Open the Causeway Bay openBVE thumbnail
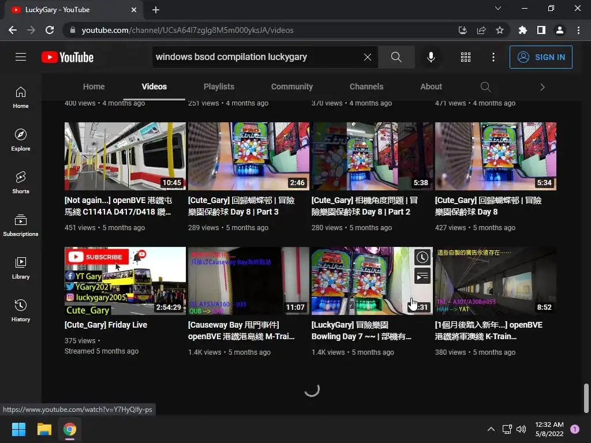The width and height of the screenshot is (591, 443). click(x=248, y=281)
